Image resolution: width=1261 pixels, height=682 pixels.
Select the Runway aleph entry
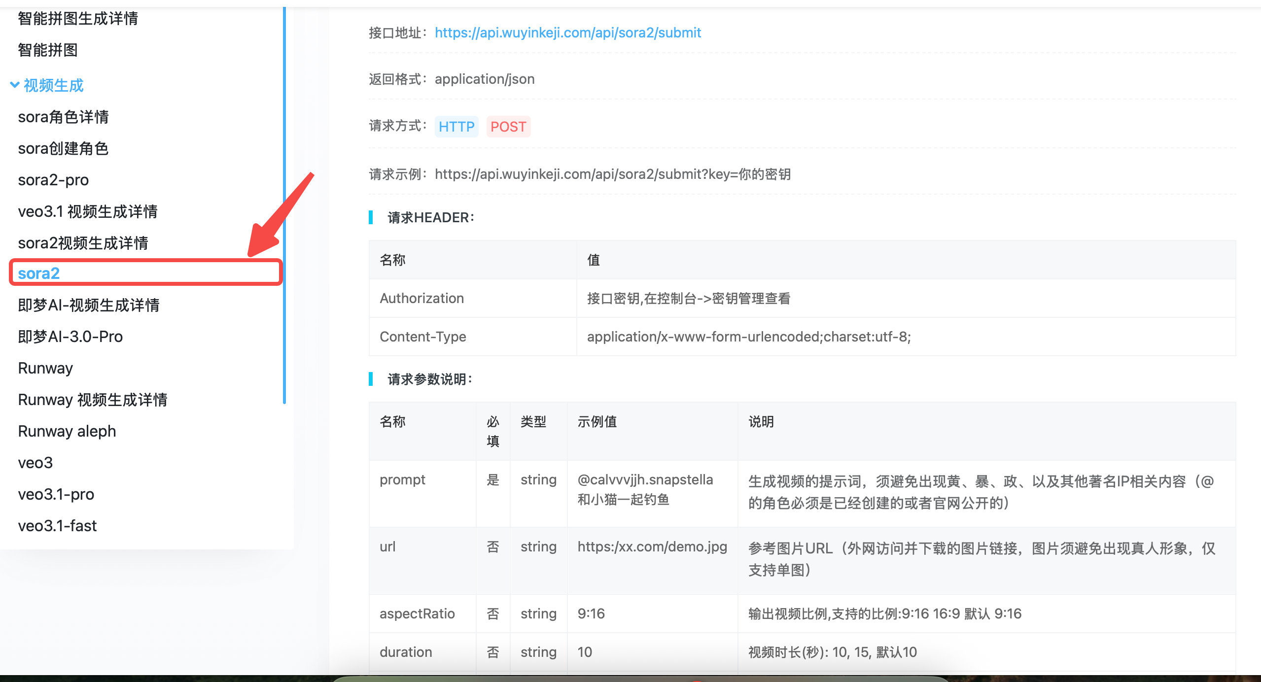pyautogui.click(x=67, y=431)
